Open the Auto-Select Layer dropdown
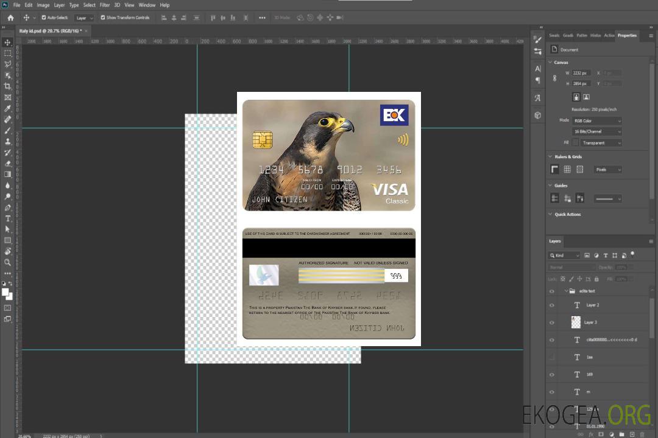The image size is (658, 438). [x=84, y=18]
